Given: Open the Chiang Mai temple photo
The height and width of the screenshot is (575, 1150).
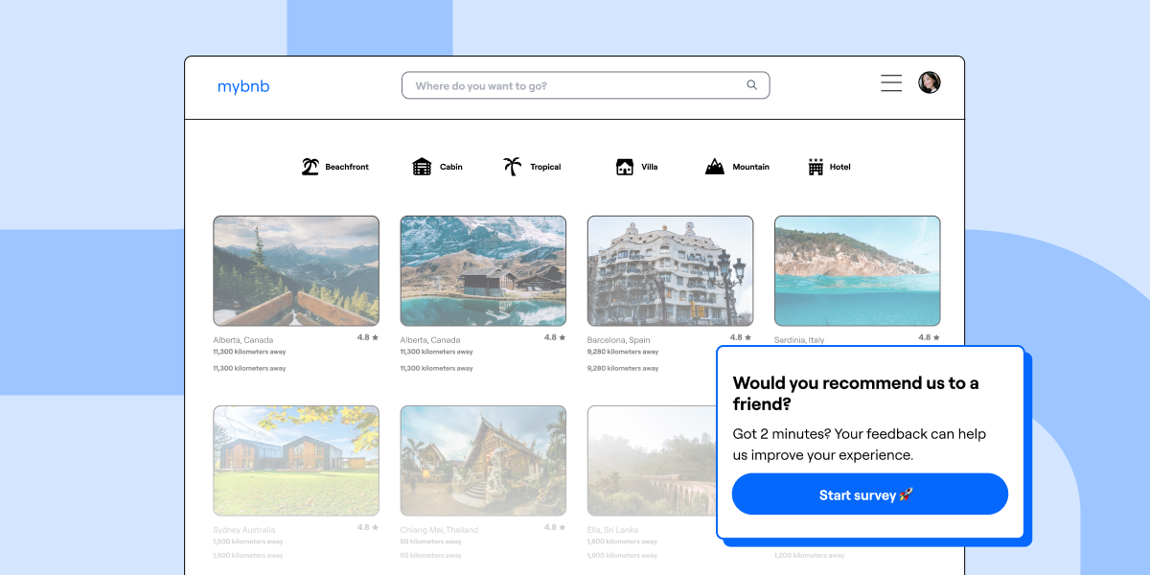Looking at the screenshot, I should 483,461.
